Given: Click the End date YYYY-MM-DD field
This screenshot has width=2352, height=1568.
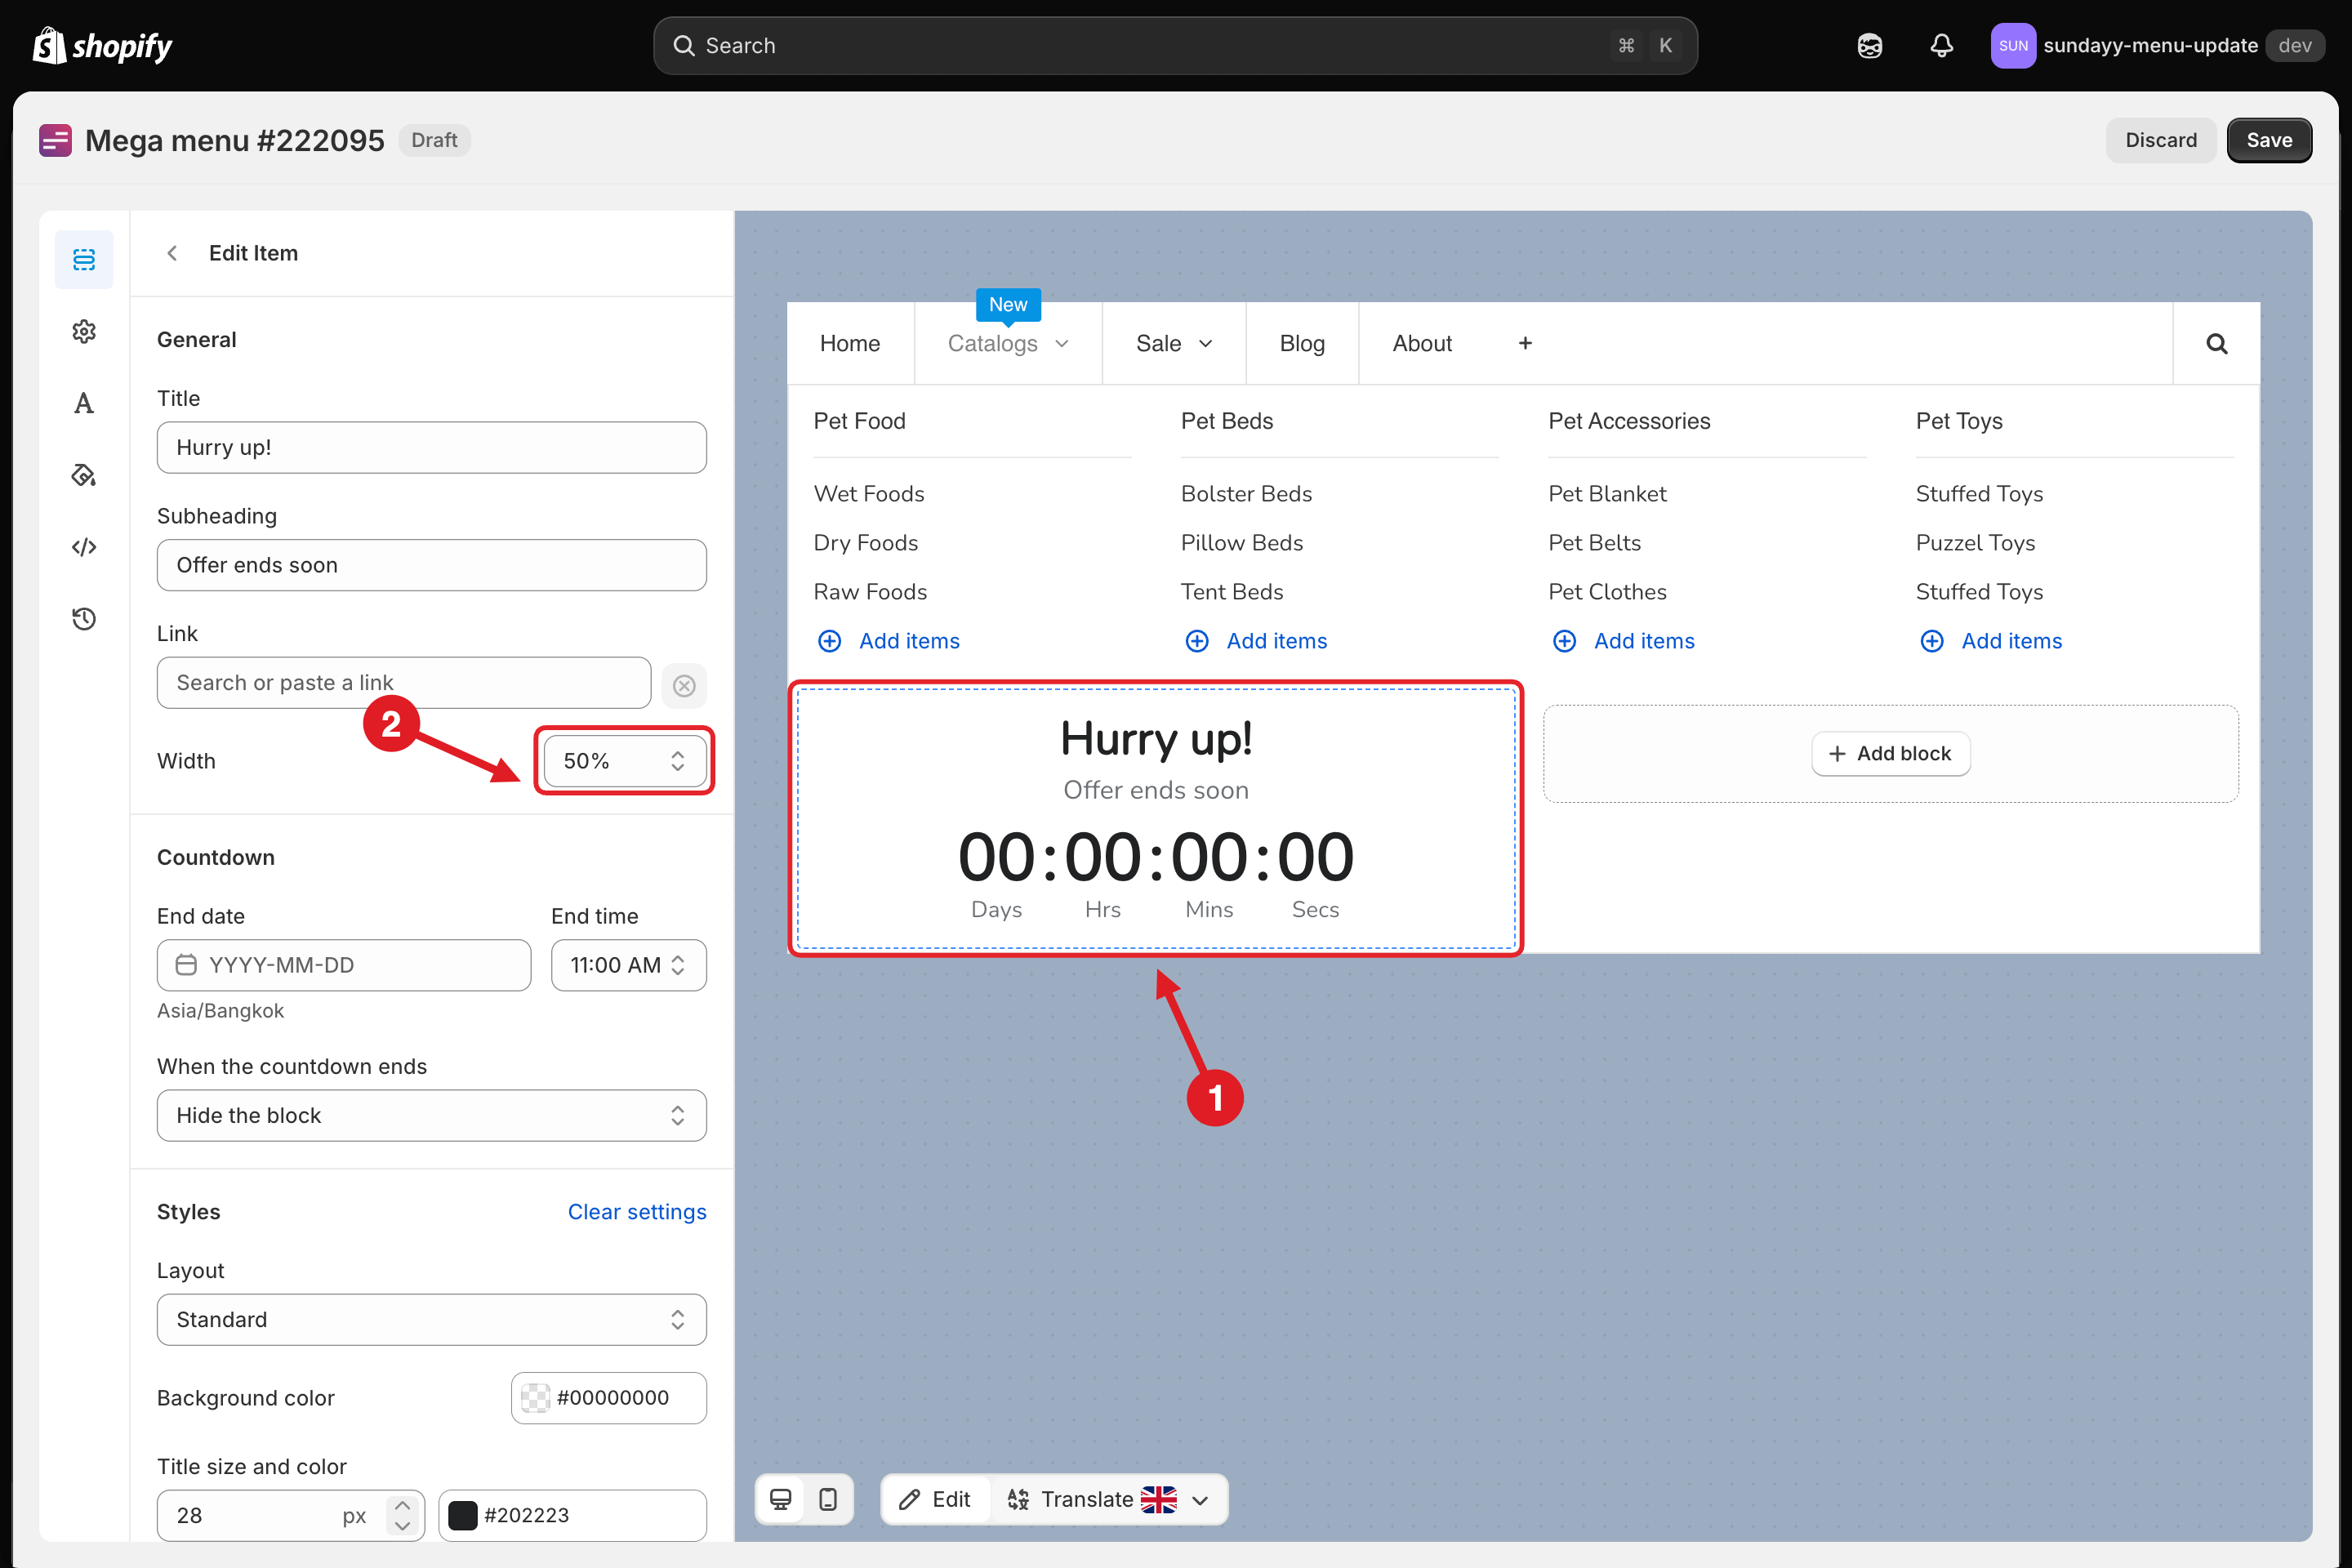Looking at the screenshot, I should [x=344, y=965].
